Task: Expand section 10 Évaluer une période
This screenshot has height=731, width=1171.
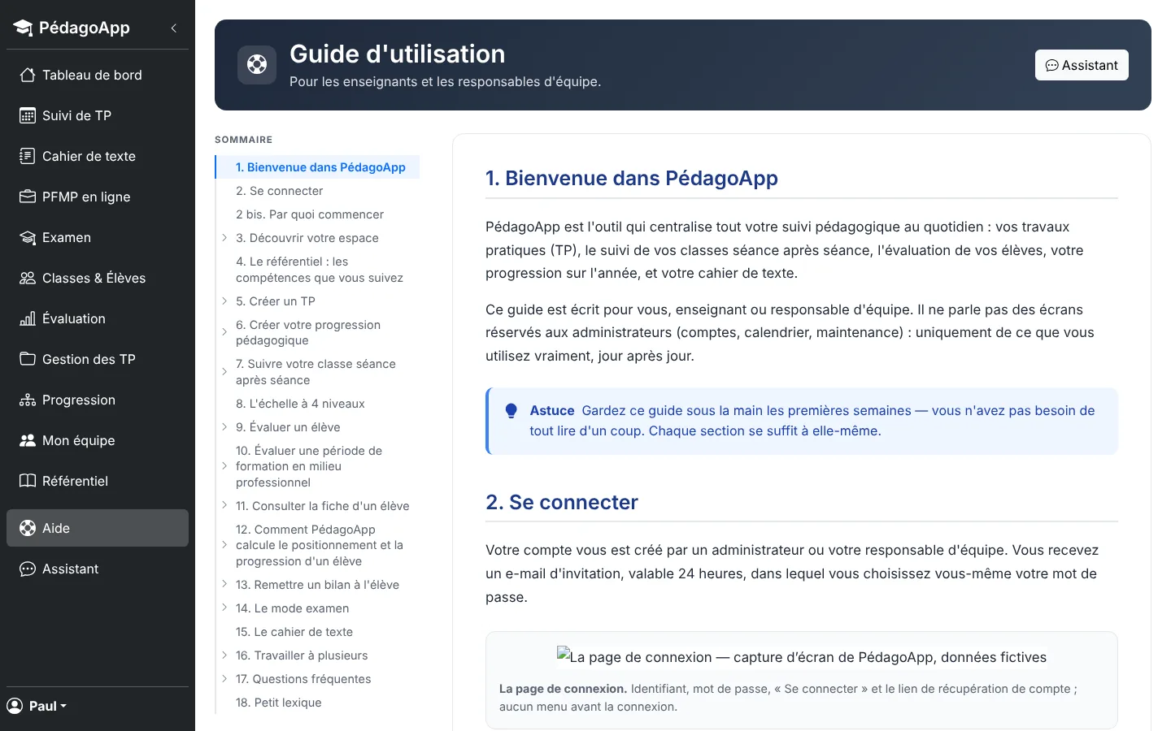Action: (224, 466)
